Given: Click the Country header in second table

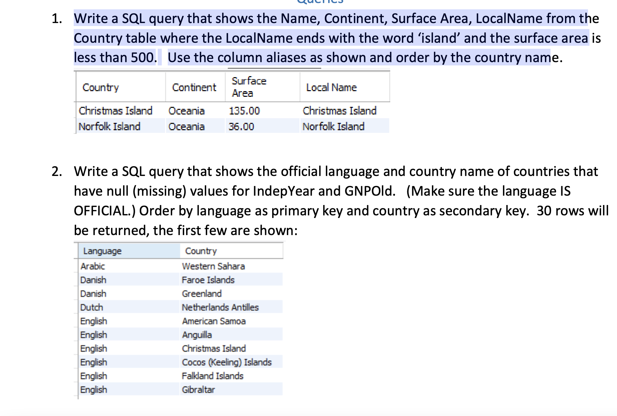Looking at the screenshot, I should (x=201, y=251).
